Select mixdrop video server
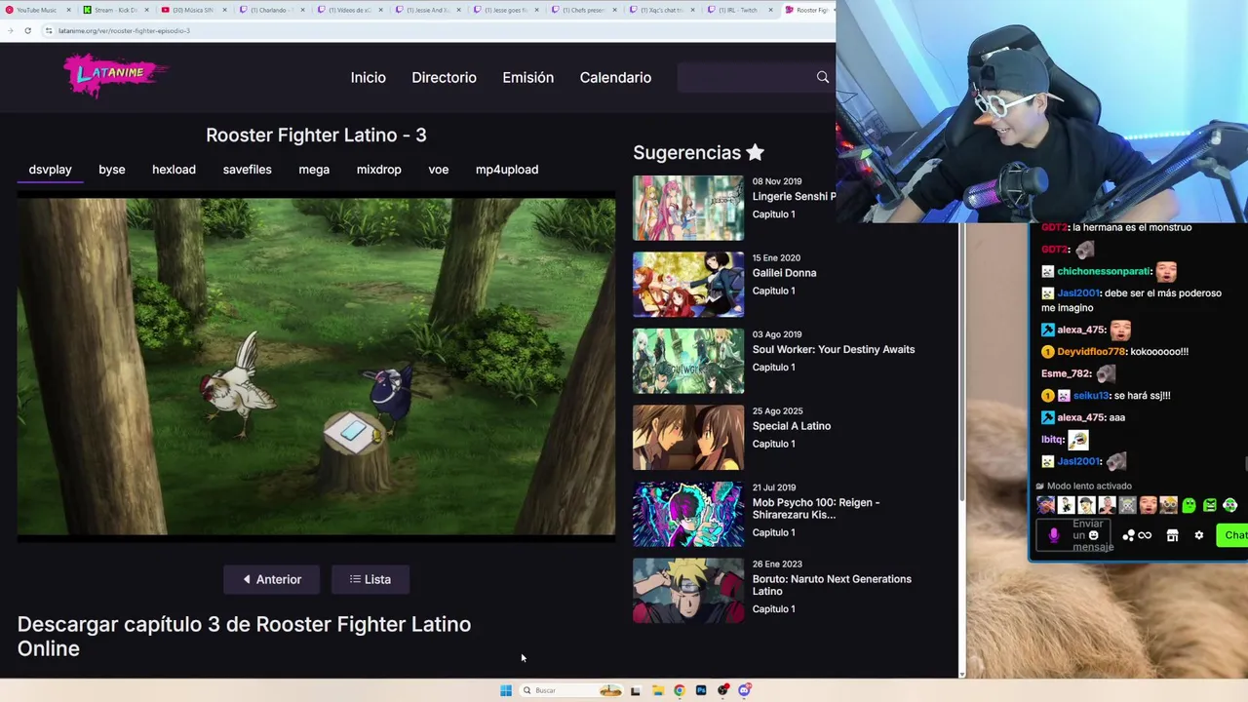Image resolution: width=1248 pixels, height=702 pixels. [x=378, y=170]
